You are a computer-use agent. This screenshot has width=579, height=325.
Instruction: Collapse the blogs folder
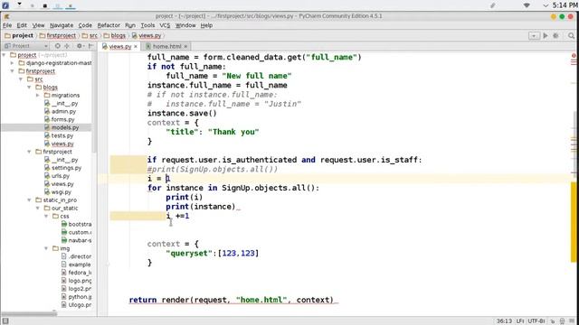tap(29, 88)
